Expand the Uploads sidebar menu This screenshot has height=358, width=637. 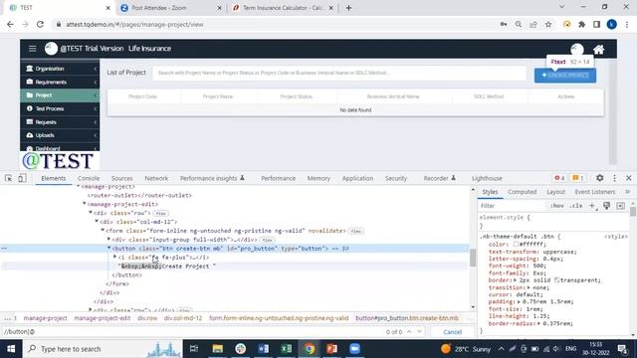point(60,135)
